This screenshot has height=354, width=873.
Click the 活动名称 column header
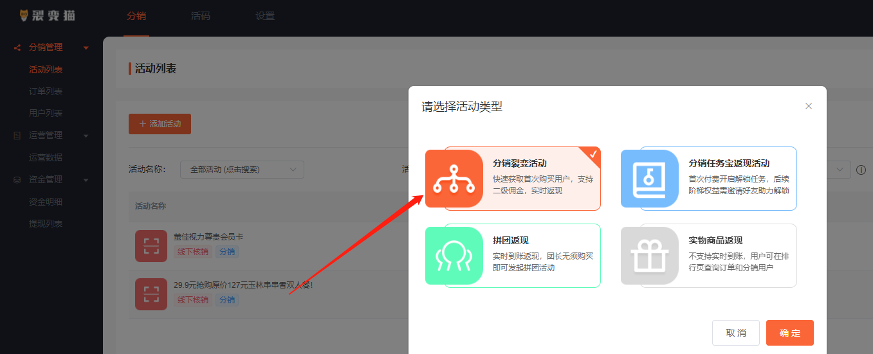tap(151, 206)
